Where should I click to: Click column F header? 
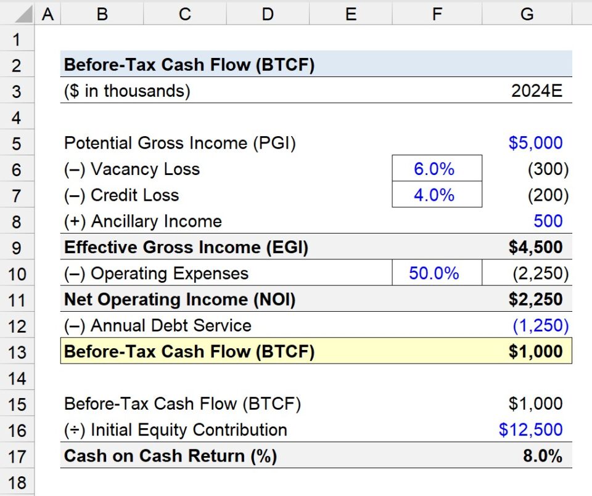click(437, 12)
